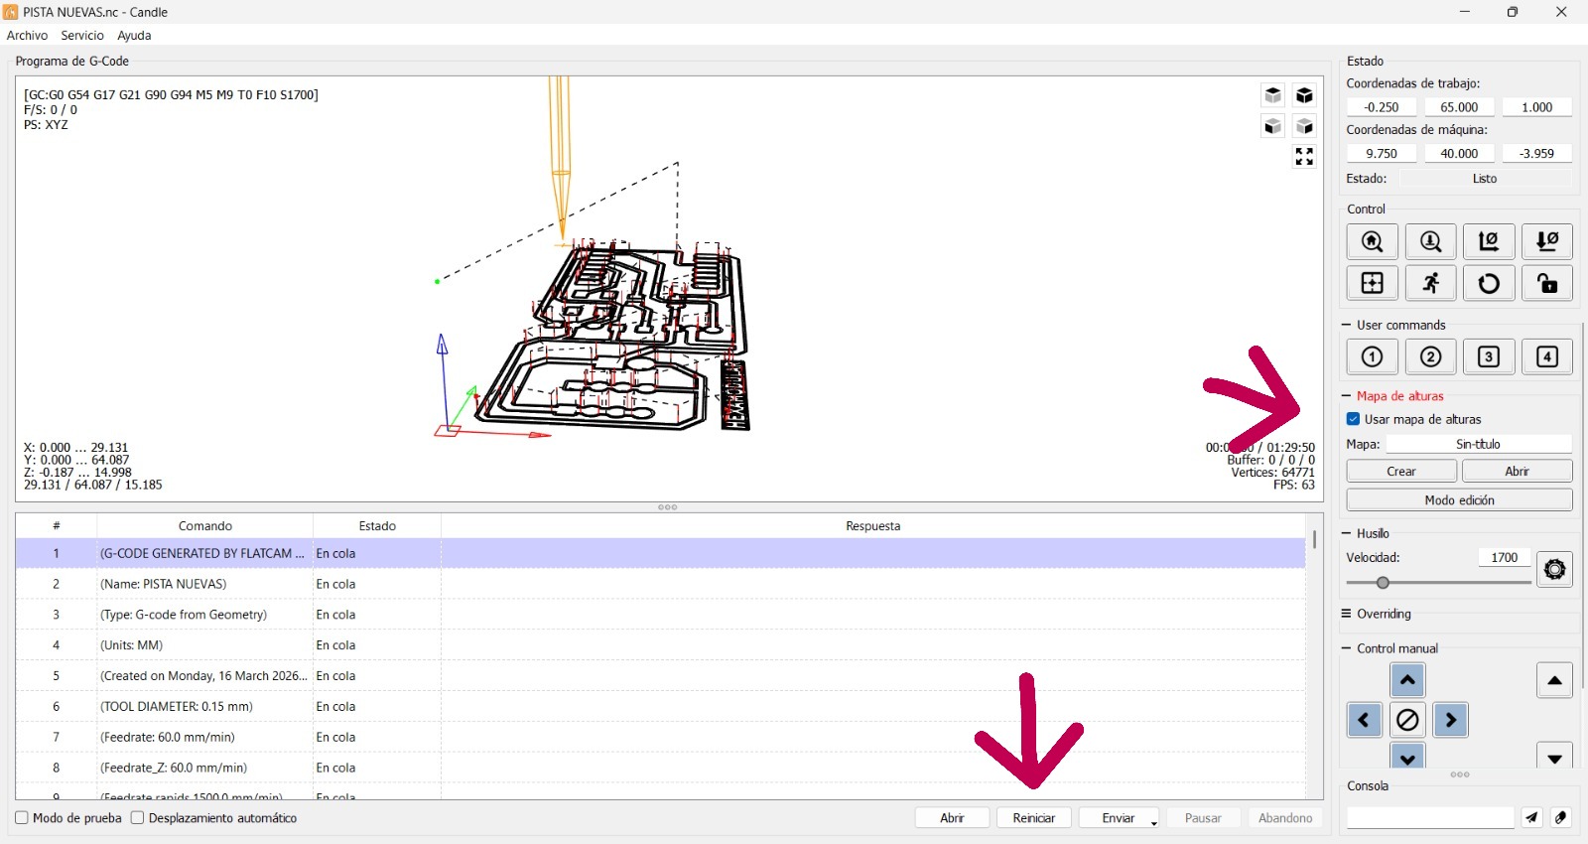Image resolution: width=1588 pixels, height=844 pixels.
Task: Click the safe position running-man icon
Action: pyautogui.click(x=1430, y=283)
